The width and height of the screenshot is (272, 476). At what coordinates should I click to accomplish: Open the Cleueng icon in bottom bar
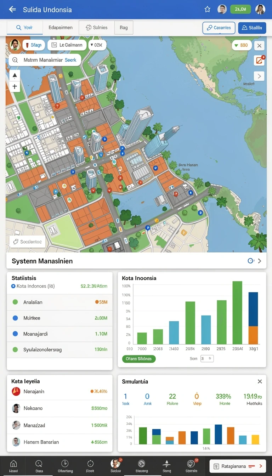pos(142,466)
